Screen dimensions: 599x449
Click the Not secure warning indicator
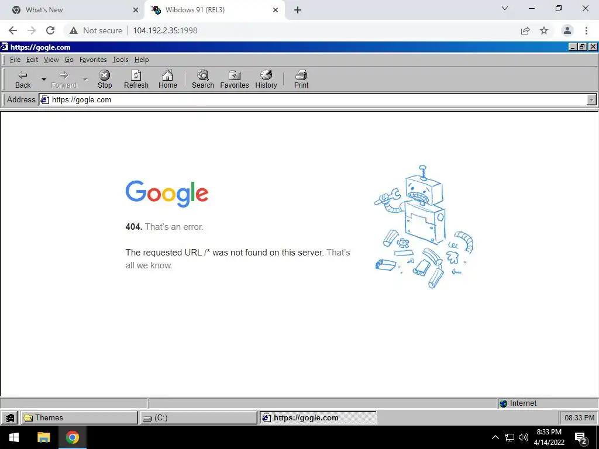coord(96,30)
